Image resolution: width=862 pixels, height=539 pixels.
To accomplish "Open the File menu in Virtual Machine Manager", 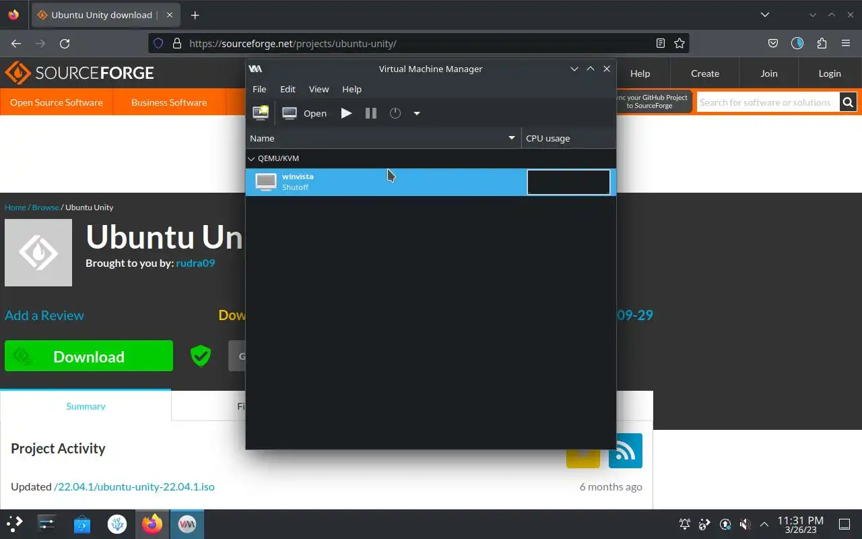I will tap(259, 89).
